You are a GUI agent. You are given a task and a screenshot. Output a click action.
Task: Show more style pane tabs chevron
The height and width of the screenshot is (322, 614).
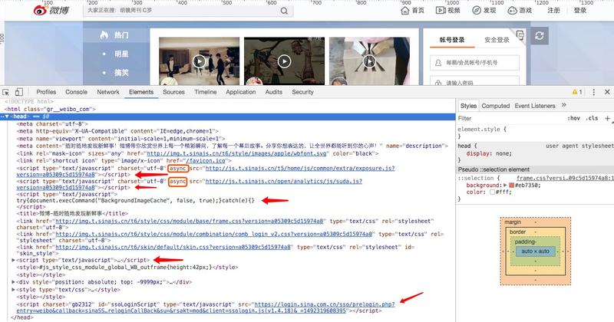[564, 105]
